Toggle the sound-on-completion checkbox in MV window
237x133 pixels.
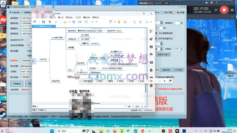[x=156, y=77]
